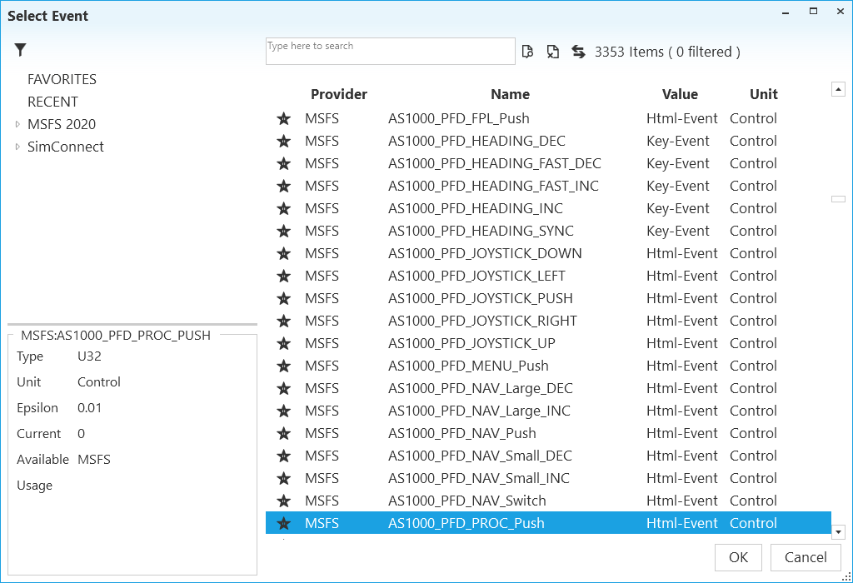Screen dimensions: 853x583
Task: Star the AS1000_PFD_HEADING_FAST_DEC row
Action: (x=283, y=164)
